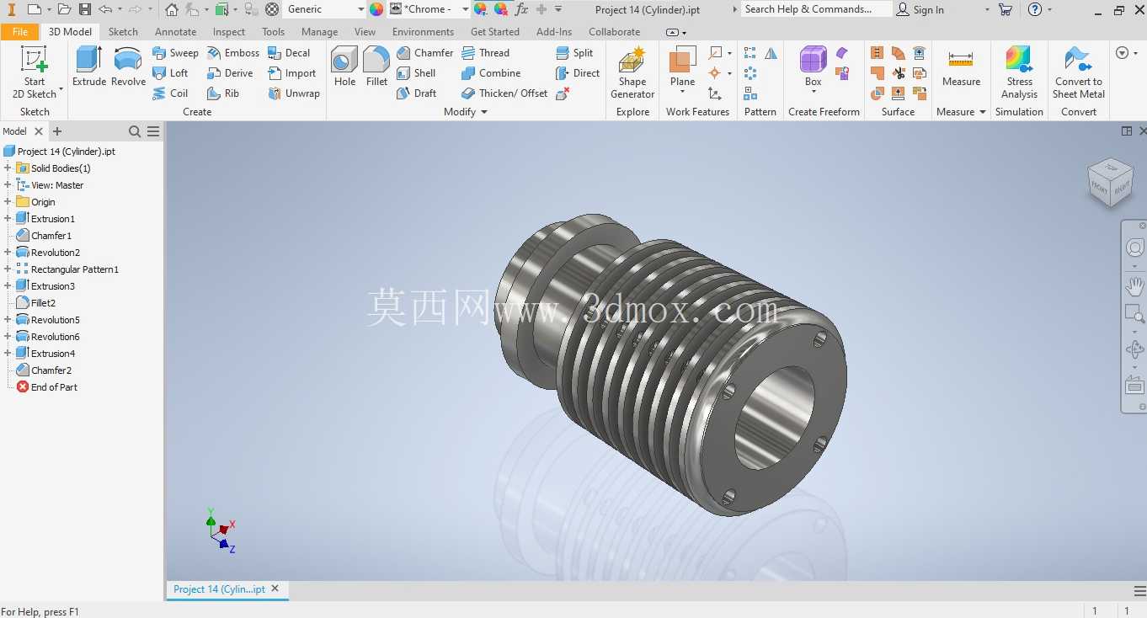Screen dimensions: 1147x618
Task: Open the Modify panel dropdown
Action: click(466, 112)
